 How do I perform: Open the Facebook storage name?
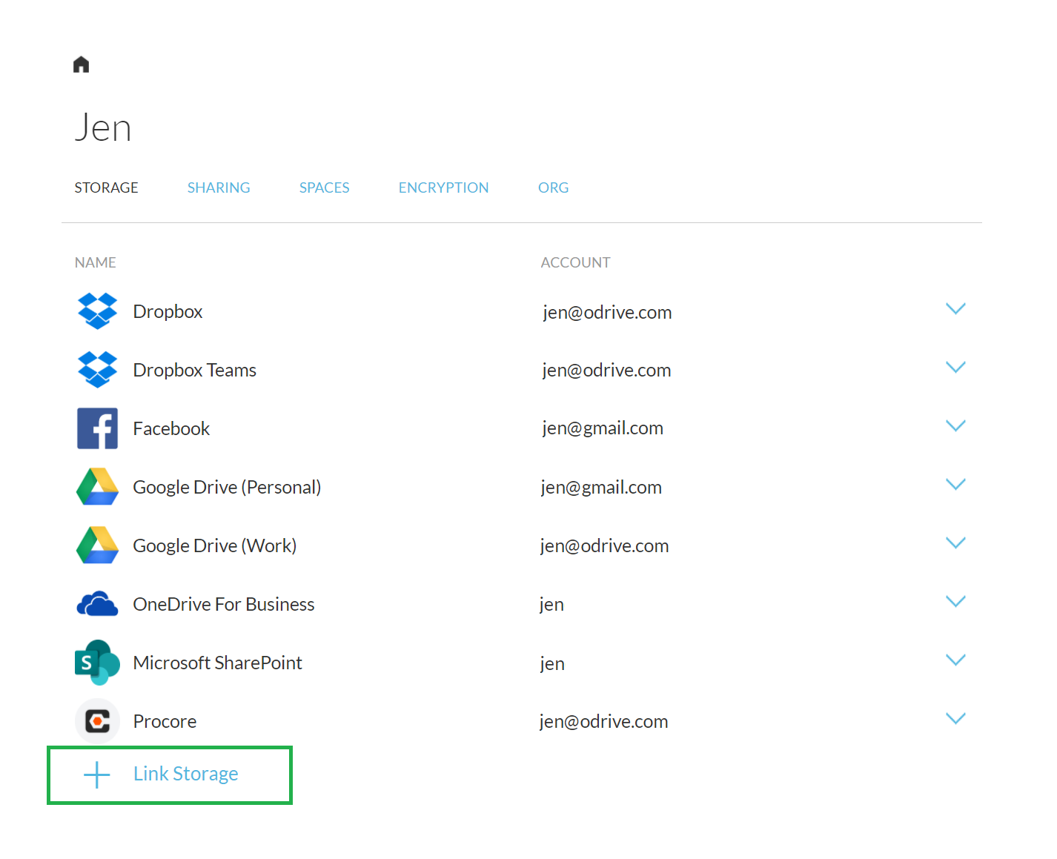click(x=171, y=428)
